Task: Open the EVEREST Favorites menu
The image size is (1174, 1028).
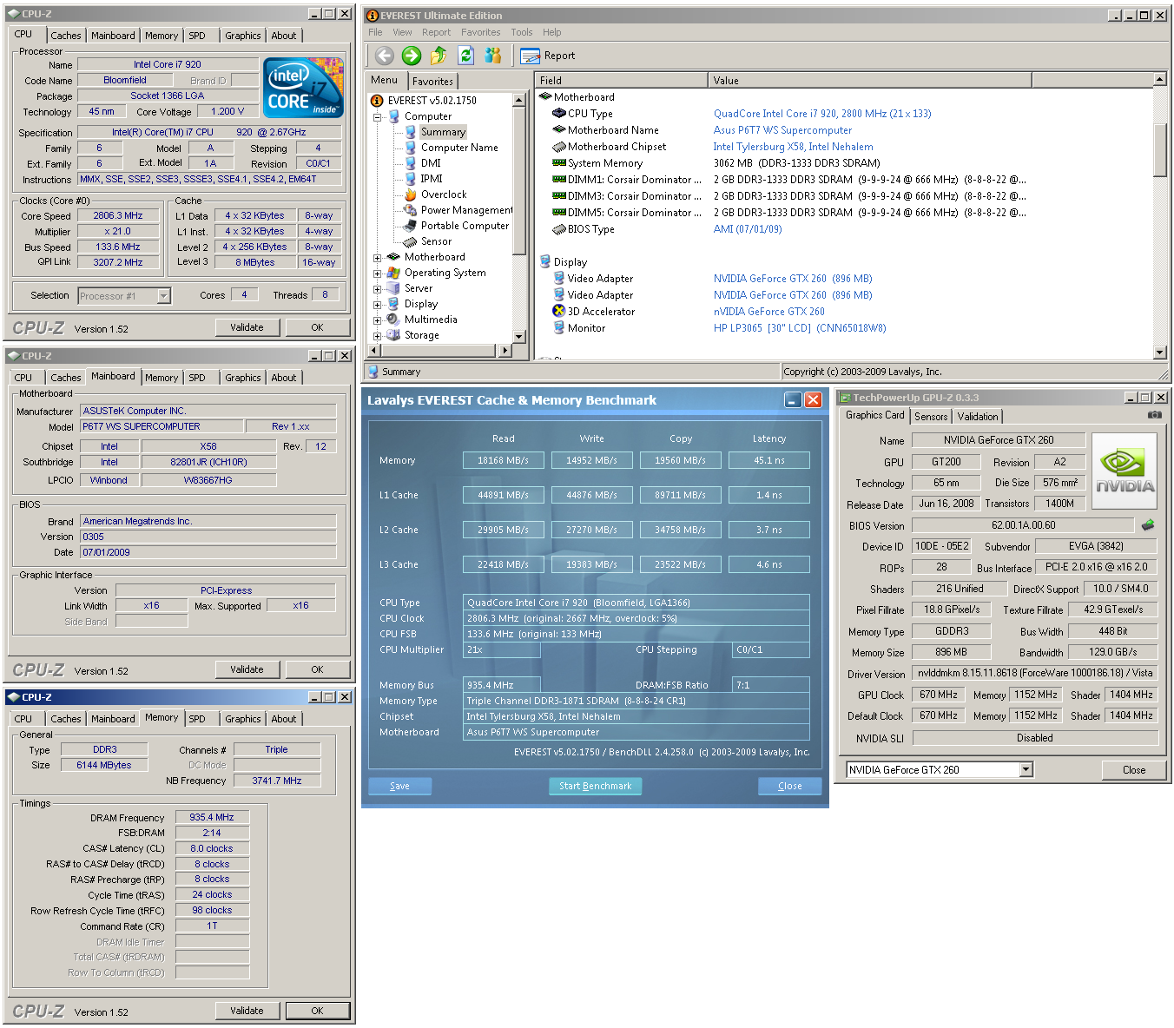Action: [x=480, y=32]
